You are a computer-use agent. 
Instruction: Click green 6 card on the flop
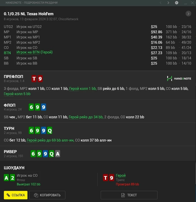tap(31, 107)
